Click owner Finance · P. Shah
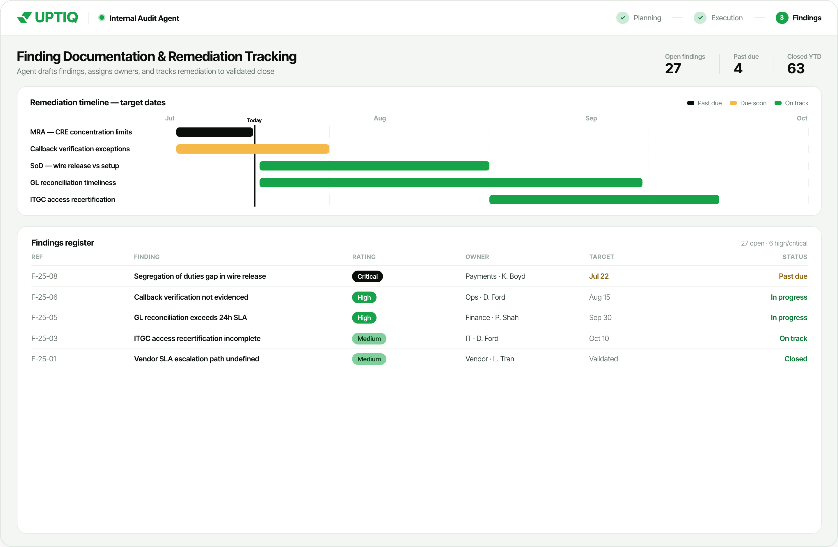Viewport: 838px width, 547px height. [492, 317]
